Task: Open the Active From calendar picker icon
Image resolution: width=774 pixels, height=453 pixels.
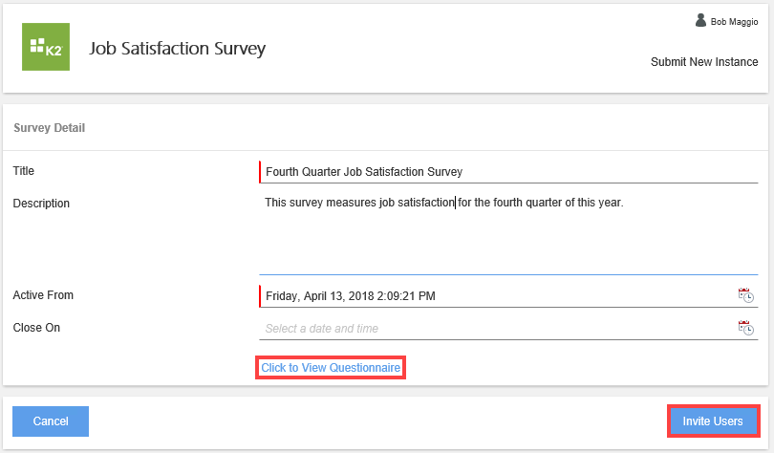Action: click(745, 295)
